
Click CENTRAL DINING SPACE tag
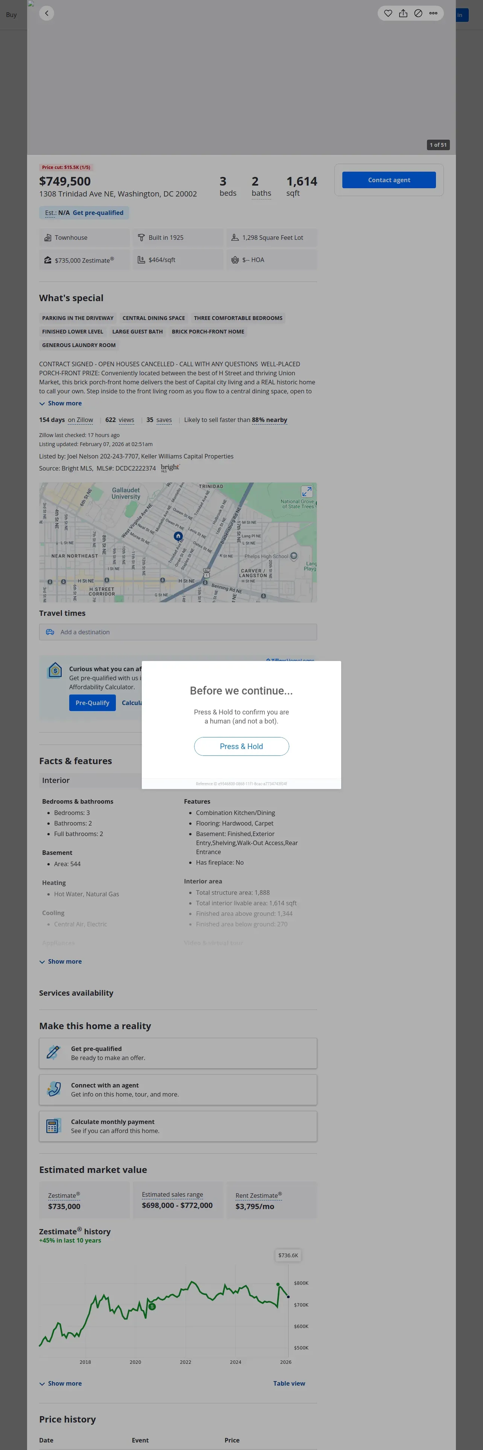tap(153, 318)
